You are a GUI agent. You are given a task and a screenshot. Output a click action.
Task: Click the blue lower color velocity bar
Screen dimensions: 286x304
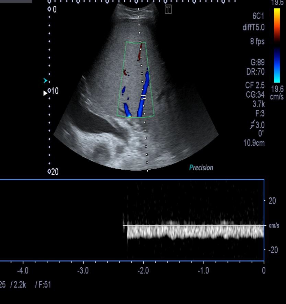(277, 64)
